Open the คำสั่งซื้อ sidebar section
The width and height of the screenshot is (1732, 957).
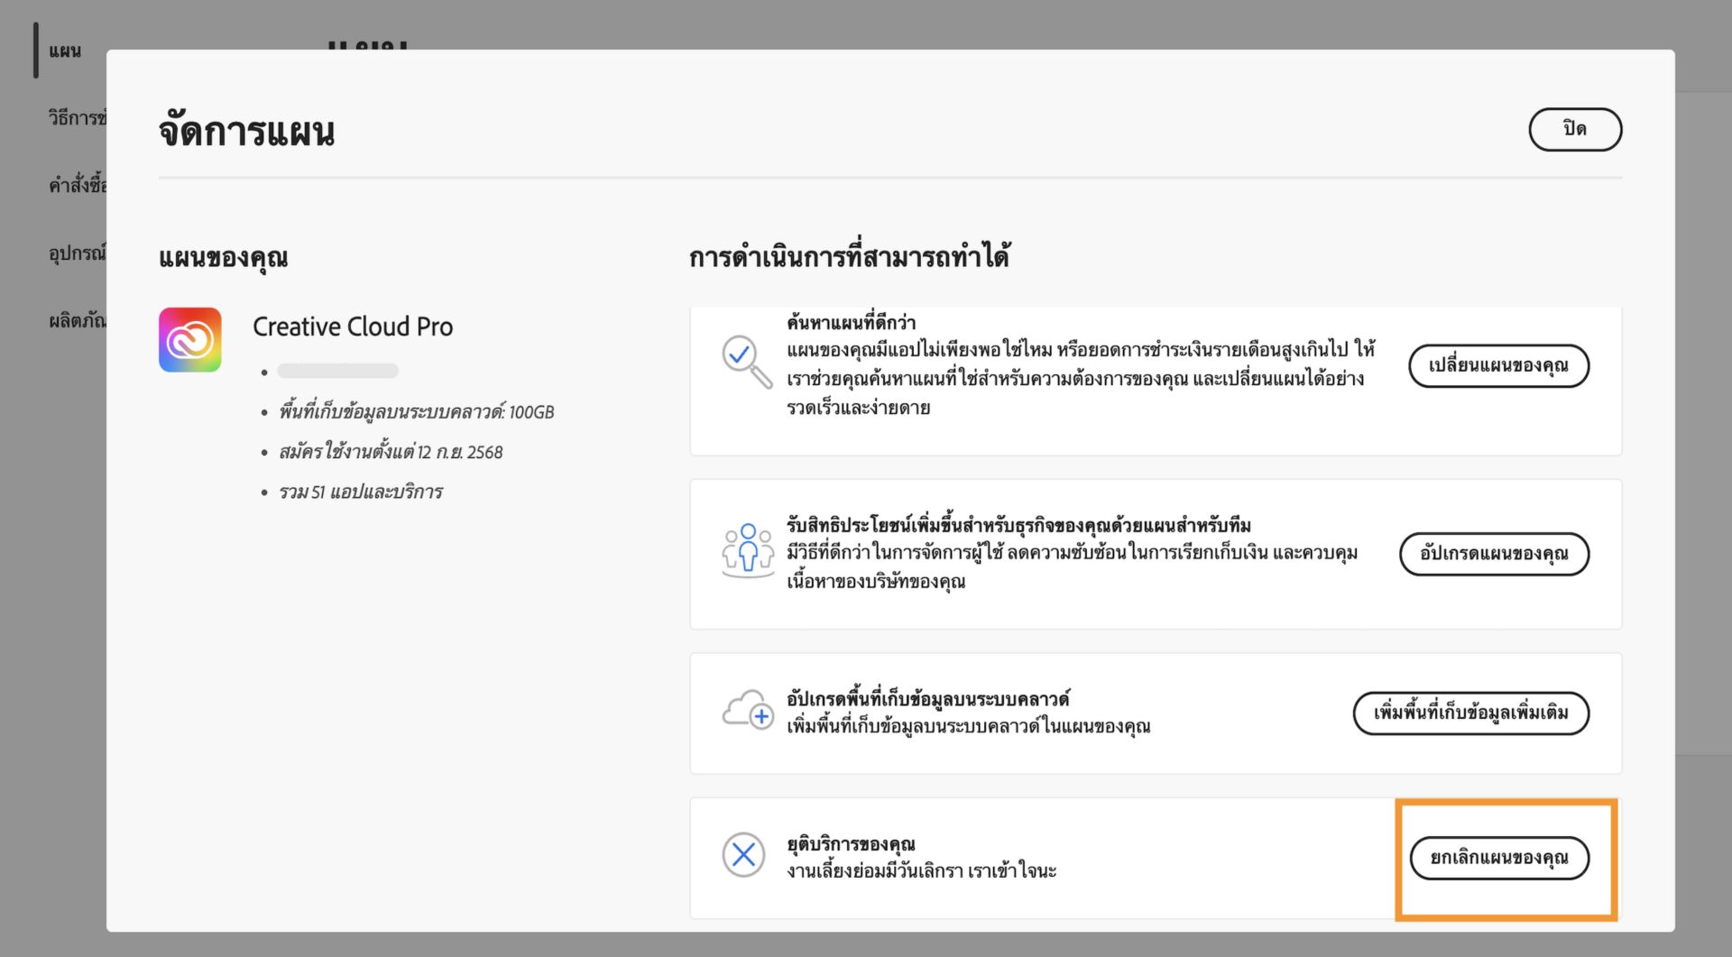point(77,183)
